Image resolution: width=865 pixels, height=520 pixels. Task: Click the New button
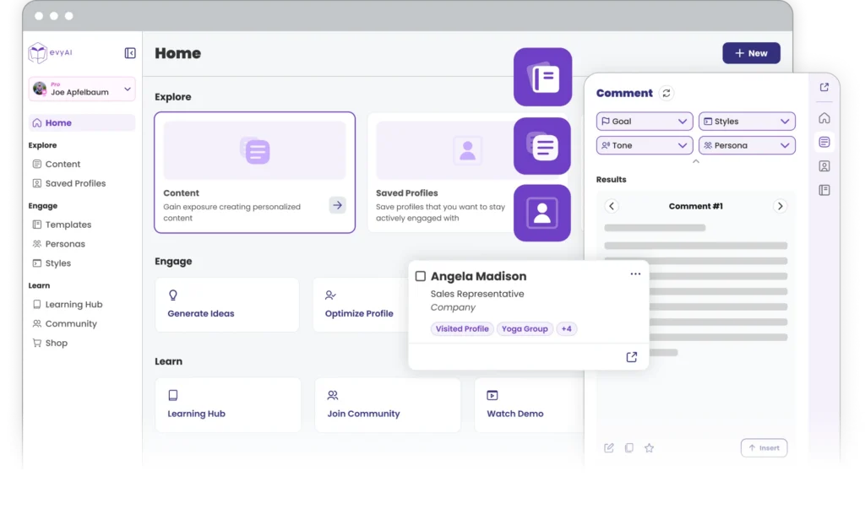tap(751, 53)
